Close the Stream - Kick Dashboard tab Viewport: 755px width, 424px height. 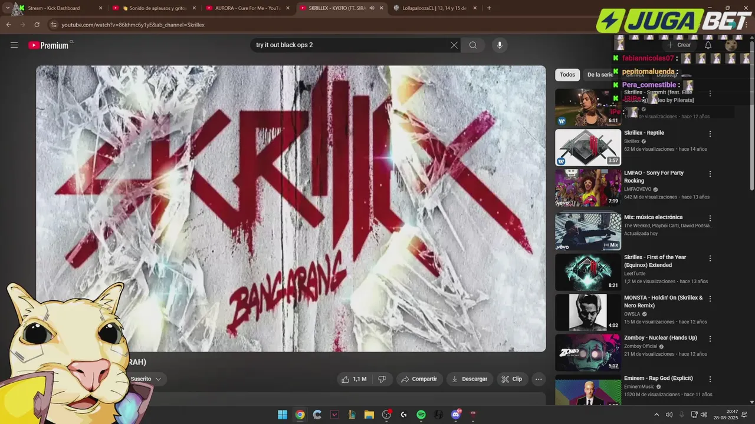coord(100,8)
